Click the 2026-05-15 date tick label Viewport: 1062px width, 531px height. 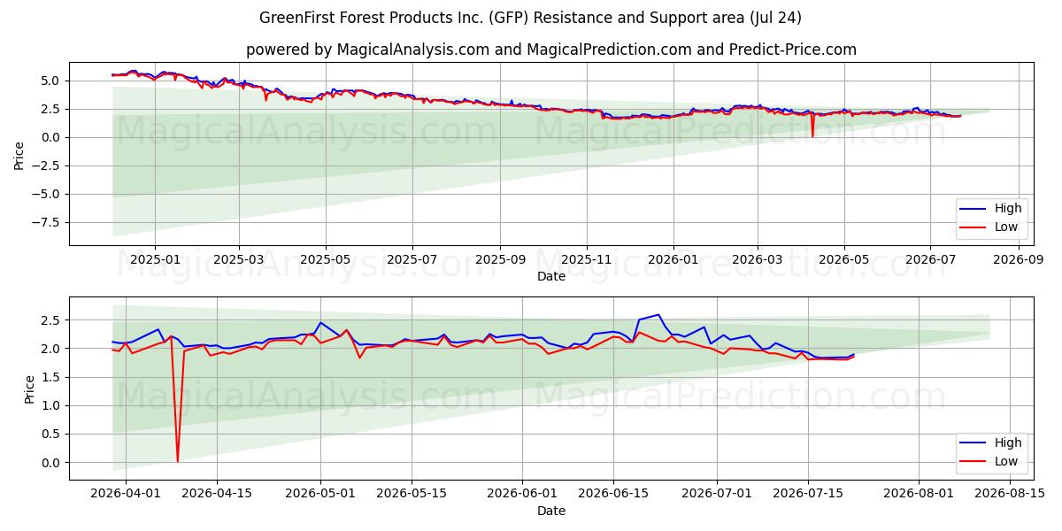[412, 495]
